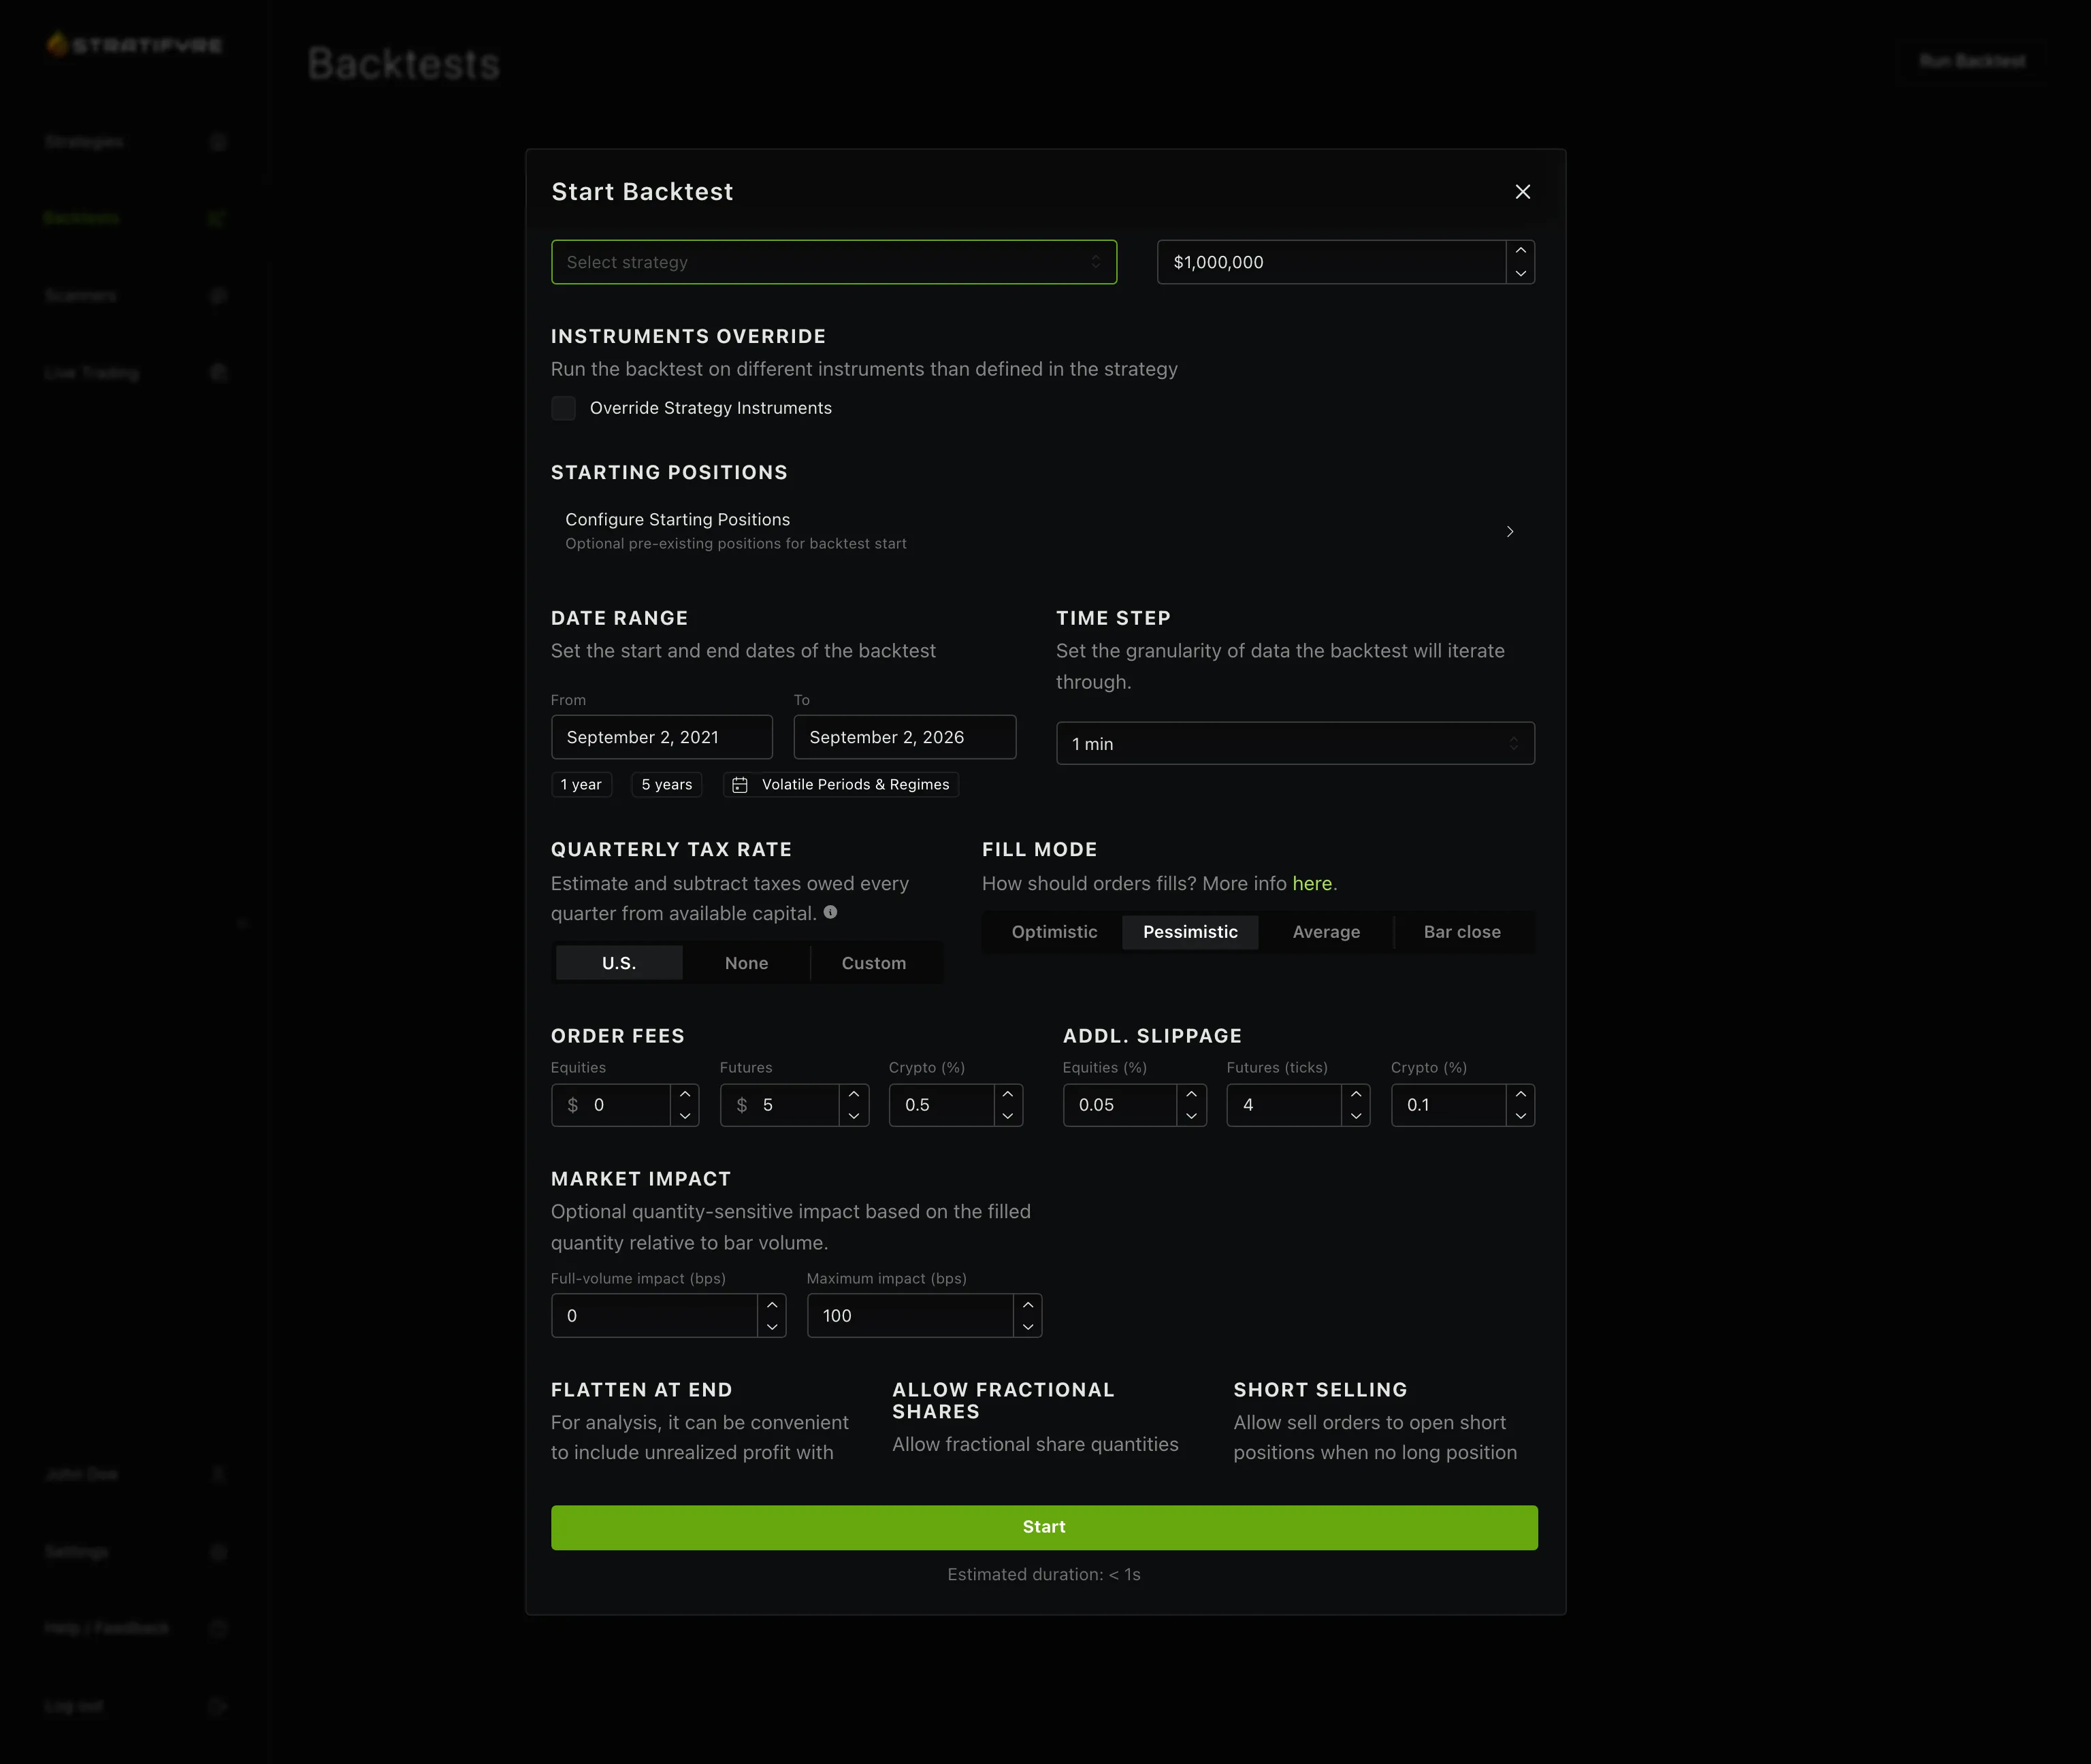The height and width of the screenshot is (1764, 2091).
Task: Click Run Backtest button behind the dialog
Action: coord(1972,61)
